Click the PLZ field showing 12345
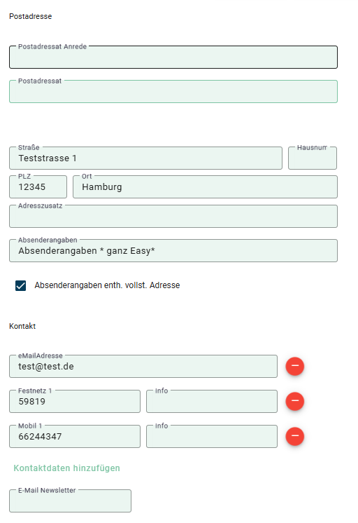Image resolution: width=358 pixels, height=523 pixels. coord(38,186)
